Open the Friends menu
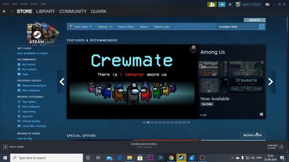Screen dimensions: 289x162 (x=23, y=4)
